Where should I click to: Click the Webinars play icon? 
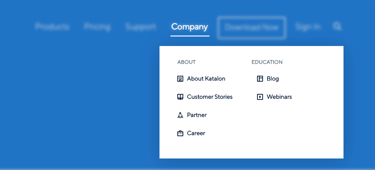(260, 97)
